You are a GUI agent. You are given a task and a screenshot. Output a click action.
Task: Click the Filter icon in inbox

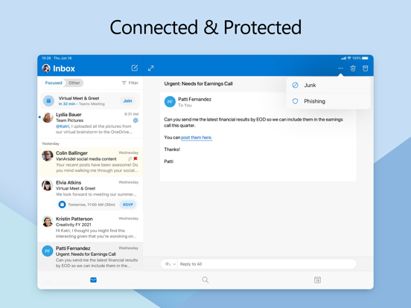(124, 83)
